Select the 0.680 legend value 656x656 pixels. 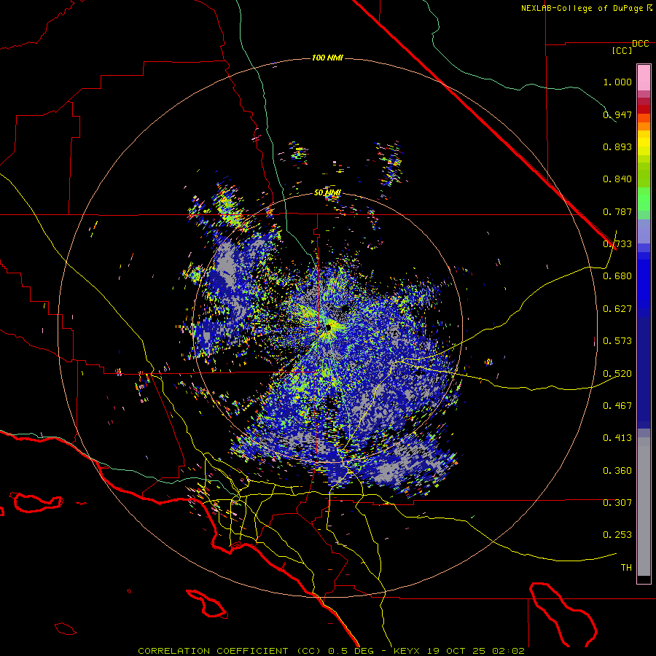click(x=617, y=276)
